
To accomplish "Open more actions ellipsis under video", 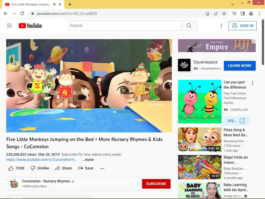I will point(102,168).
